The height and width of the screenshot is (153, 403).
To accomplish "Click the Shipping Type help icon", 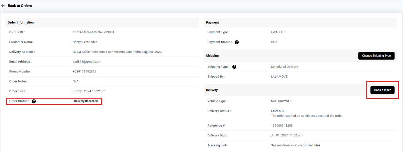I will tap(234, 67).
